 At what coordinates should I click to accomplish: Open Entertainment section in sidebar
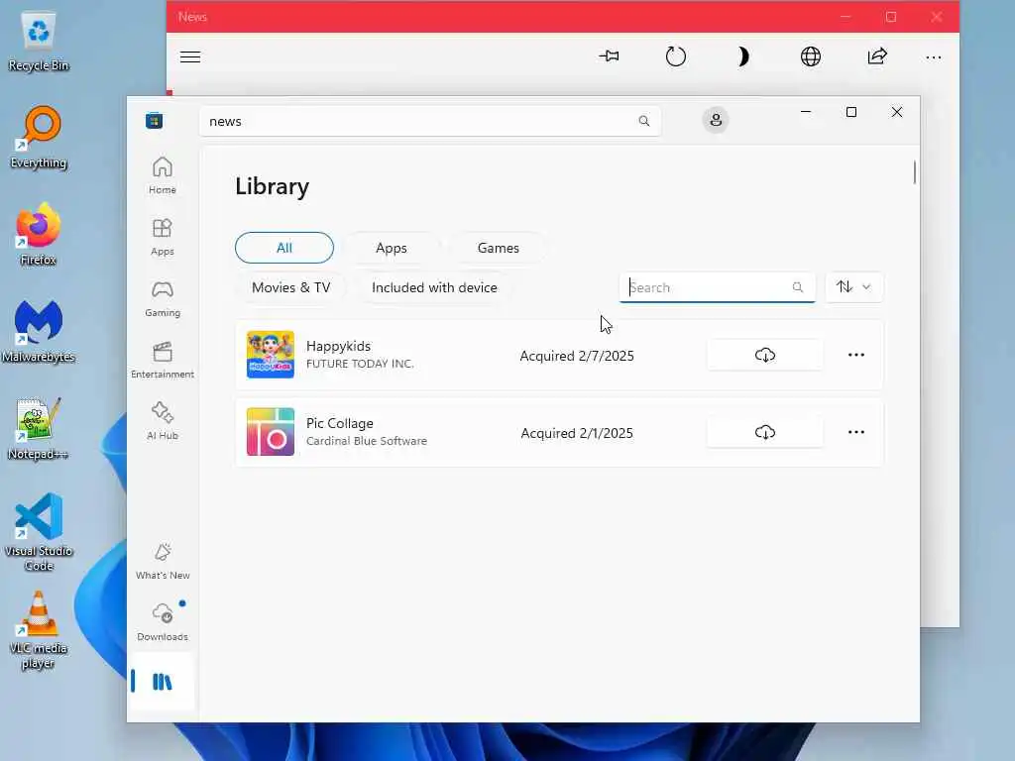click(x=162, y=360)
